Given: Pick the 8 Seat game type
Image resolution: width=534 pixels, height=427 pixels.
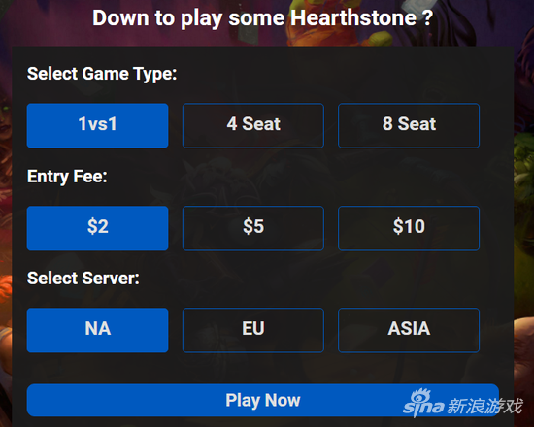Looking at the screenshot, I should [x=409, y=125].
